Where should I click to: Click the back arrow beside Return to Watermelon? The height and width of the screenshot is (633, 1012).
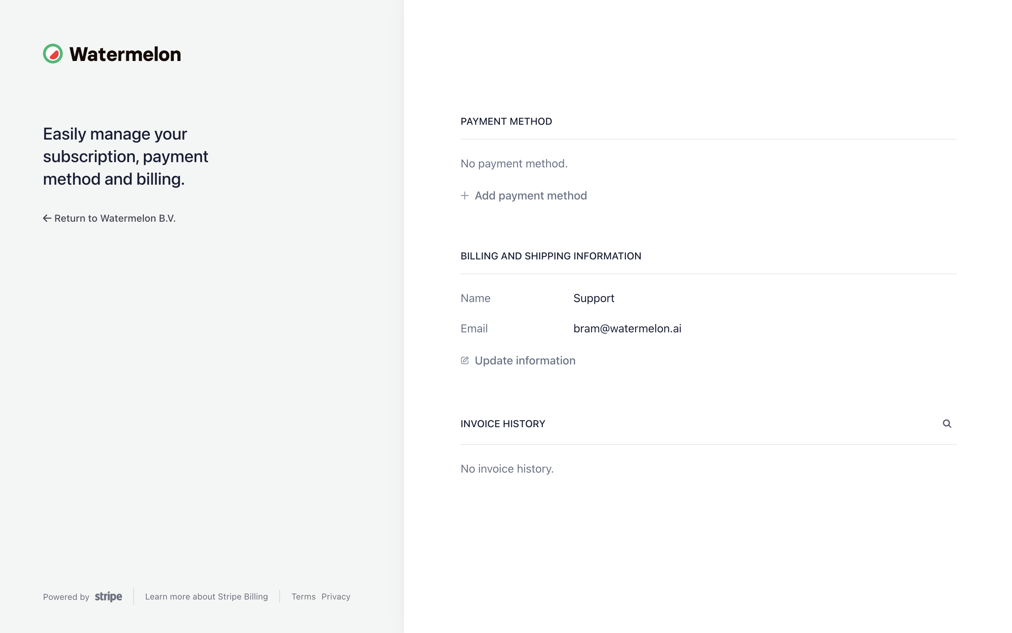(x=47, y=218)
